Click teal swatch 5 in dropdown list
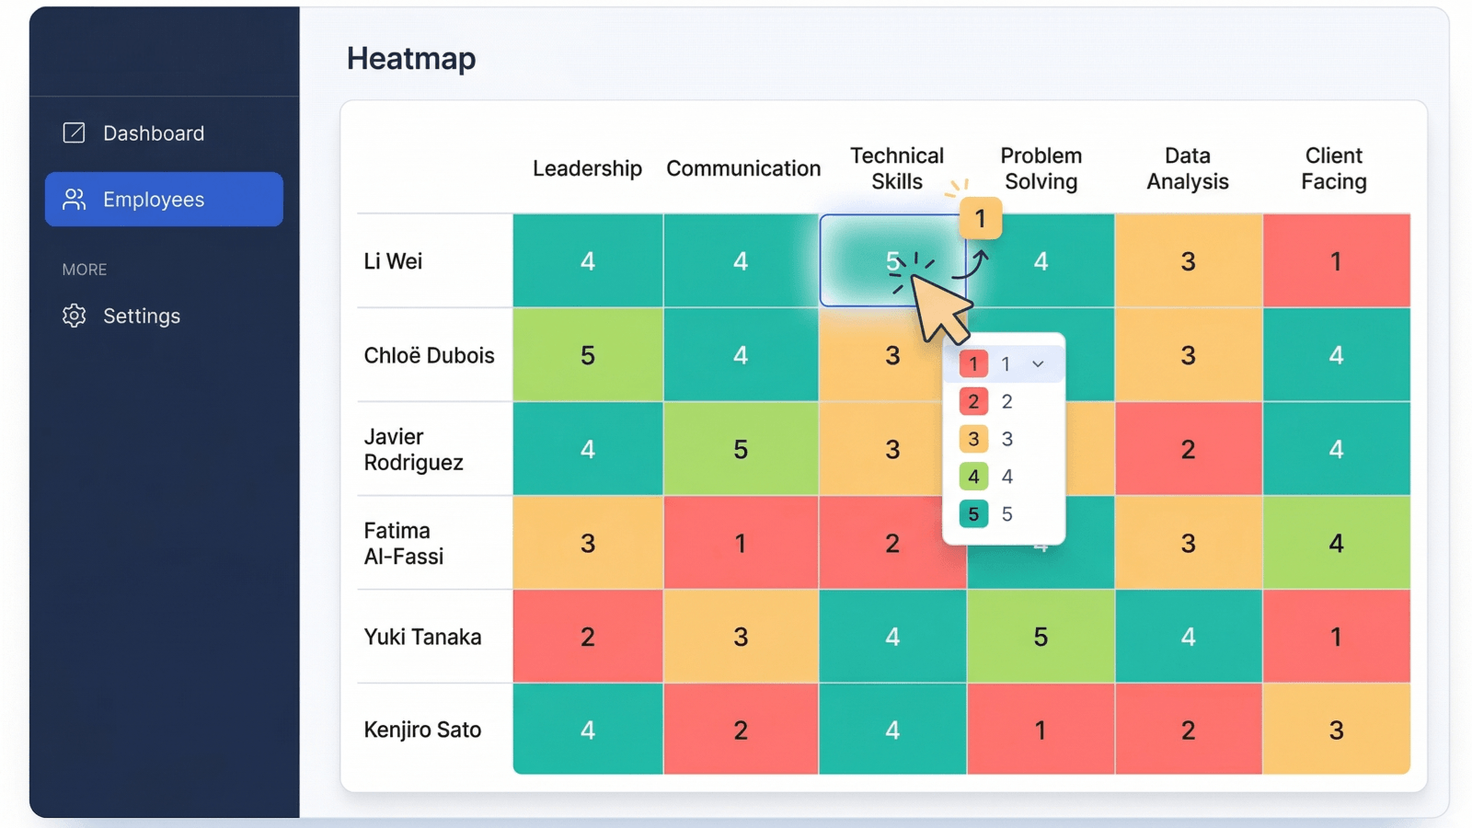Image resolution: width=1472 pixels, height=828 pixels. tap(973, 513)
